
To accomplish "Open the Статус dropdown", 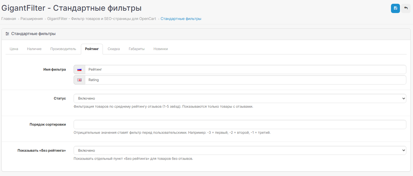I will click(240, 98).
